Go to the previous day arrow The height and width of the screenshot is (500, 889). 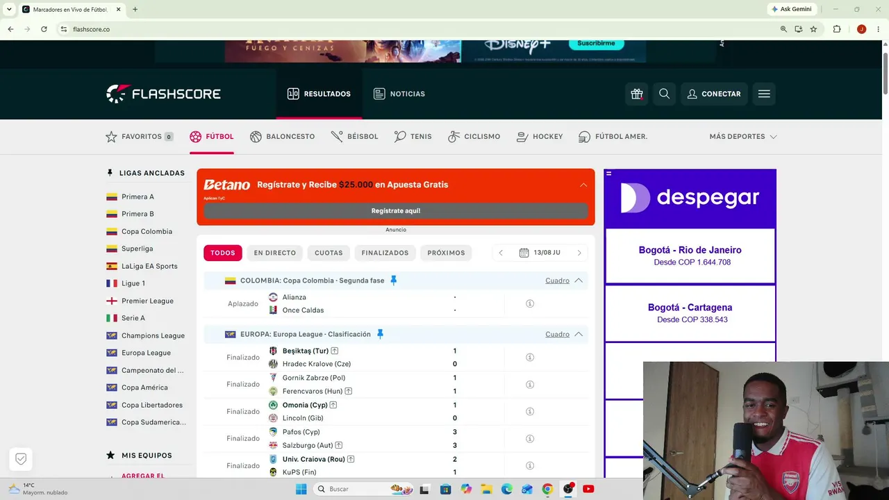[501, 253]
